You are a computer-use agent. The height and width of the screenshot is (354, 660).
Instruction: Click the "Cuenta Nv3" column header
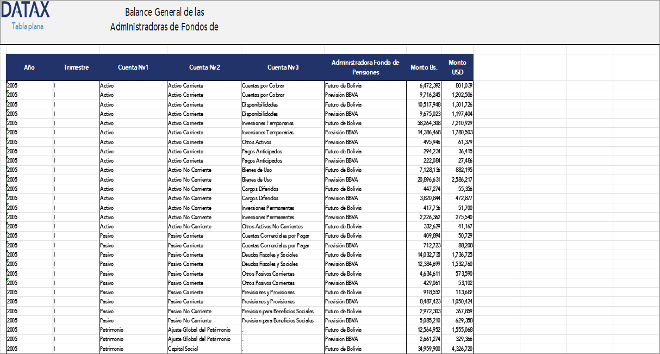(283, 67)
